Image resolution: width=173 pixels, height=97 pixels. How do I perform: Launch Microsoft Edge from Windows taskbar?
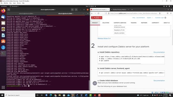51,95
